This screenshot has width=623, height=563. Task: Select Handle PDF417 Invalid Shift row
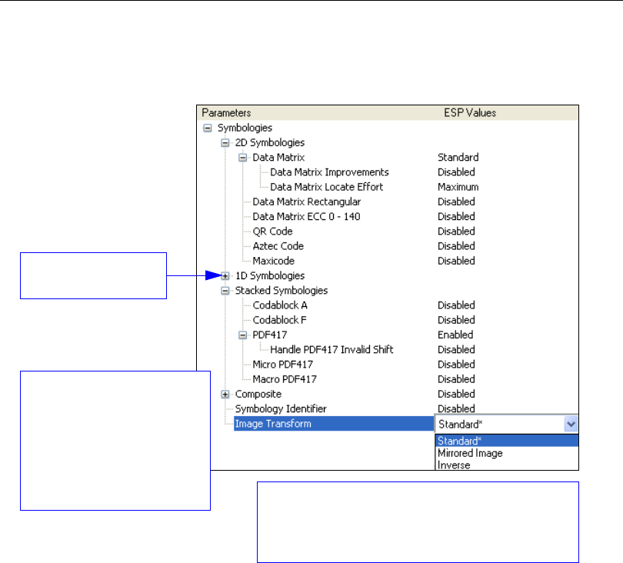pyautogui.click(x=331, y=350)
